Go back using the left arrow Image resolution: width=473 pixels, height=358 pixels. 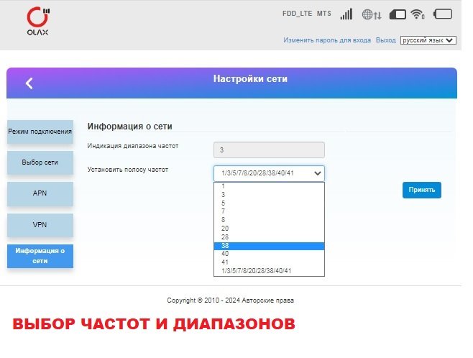pyautogui.click(x=29, y=83)
